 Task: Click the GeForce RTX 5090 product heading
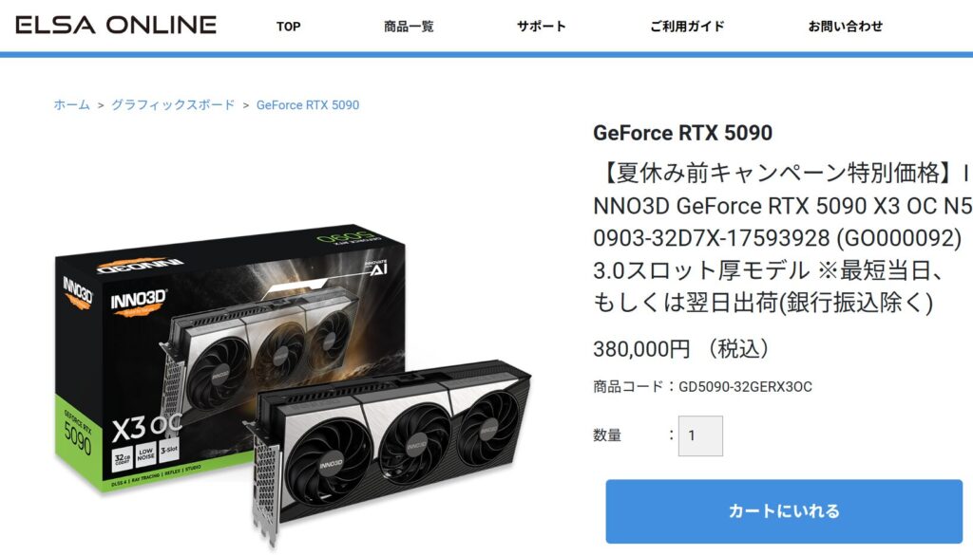click(x=682, y=133)
